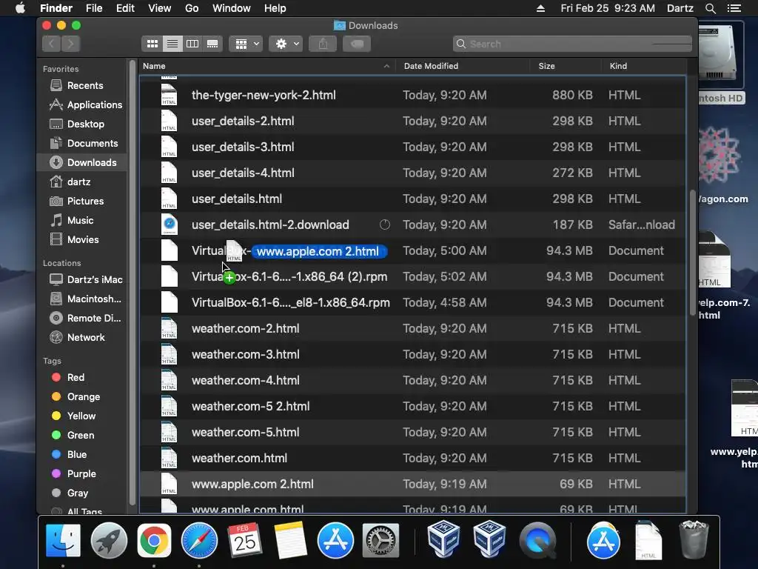Select the-tyger-new-york-2.html file

(x=412, y=96)
